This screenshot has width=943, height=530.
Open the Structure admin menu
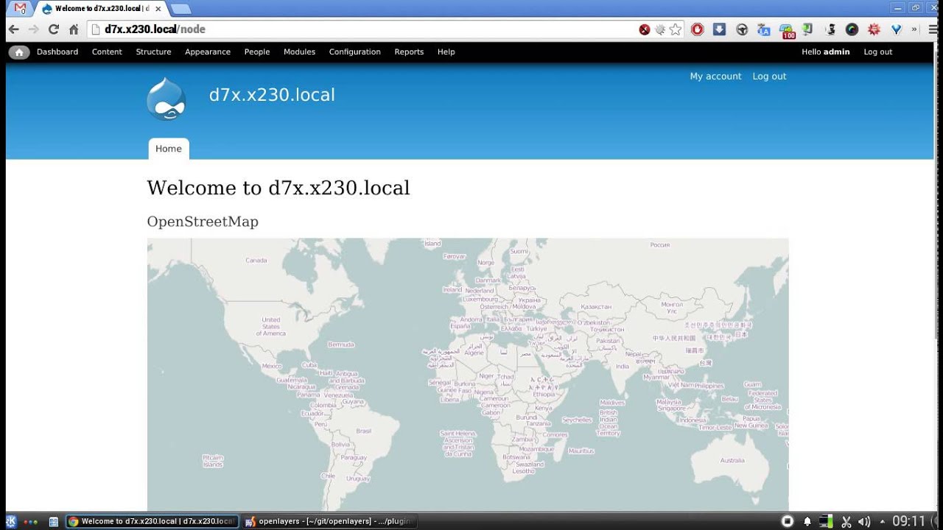(153, 52)
